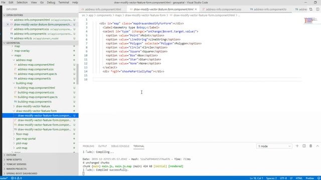Open the Edit menu
This screenshot has width=321, height=180.
(11, 2)
